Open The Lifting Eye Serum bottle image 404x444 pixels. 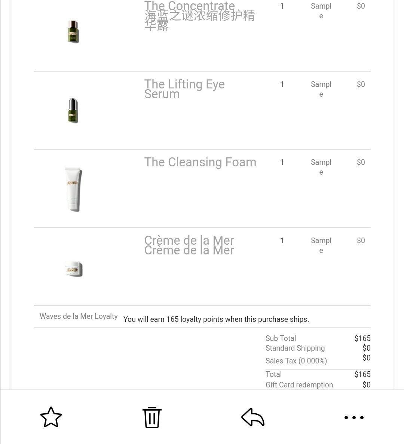pyautogui.click(x=73, y=111)
